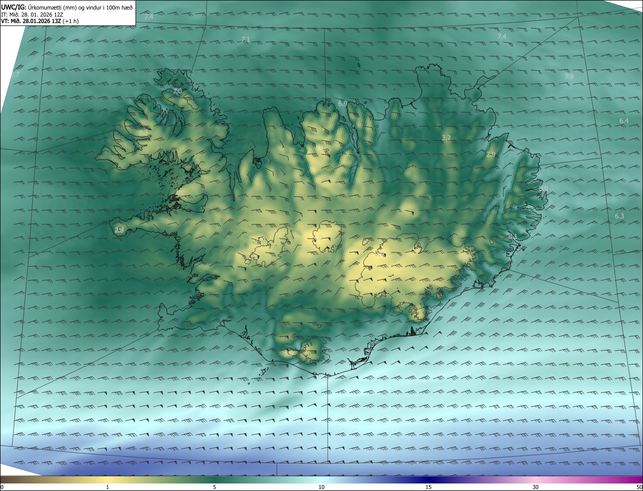Click the 8.0 value label on the map
The height and width of the screenshot is (491, 643).
[544, 188]
